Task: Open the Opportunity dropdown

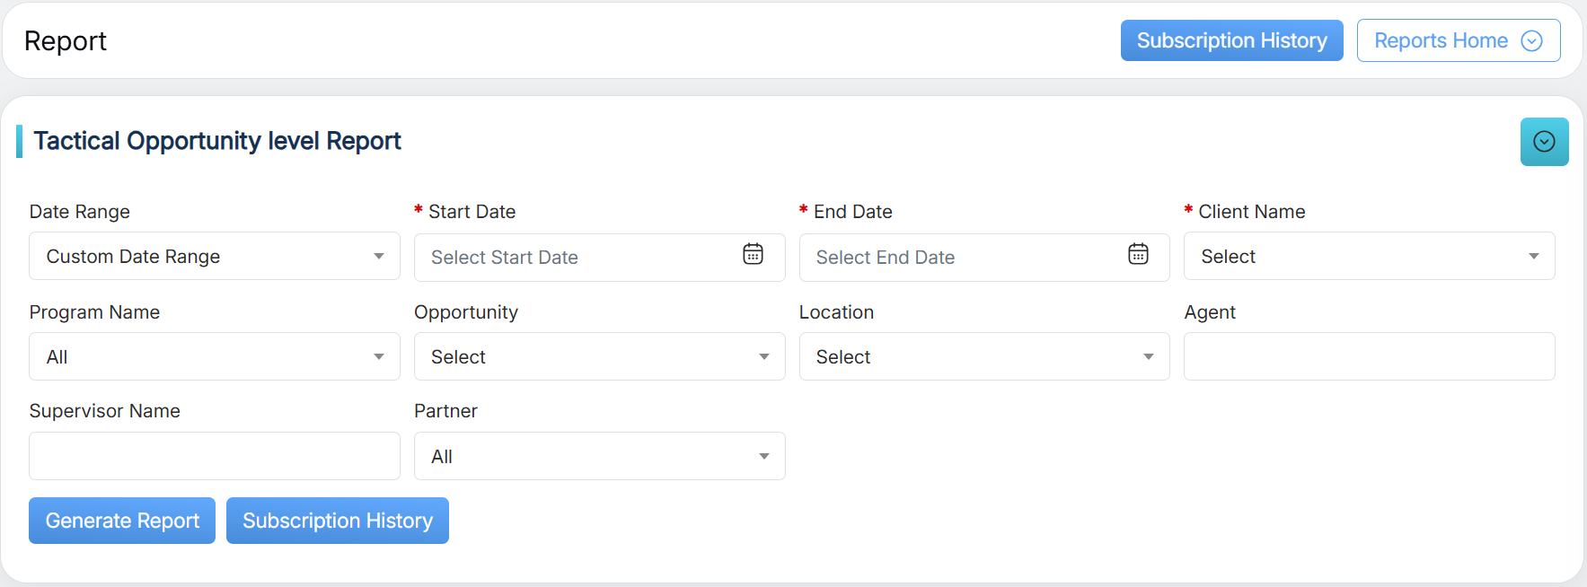Action: (599, 357)
